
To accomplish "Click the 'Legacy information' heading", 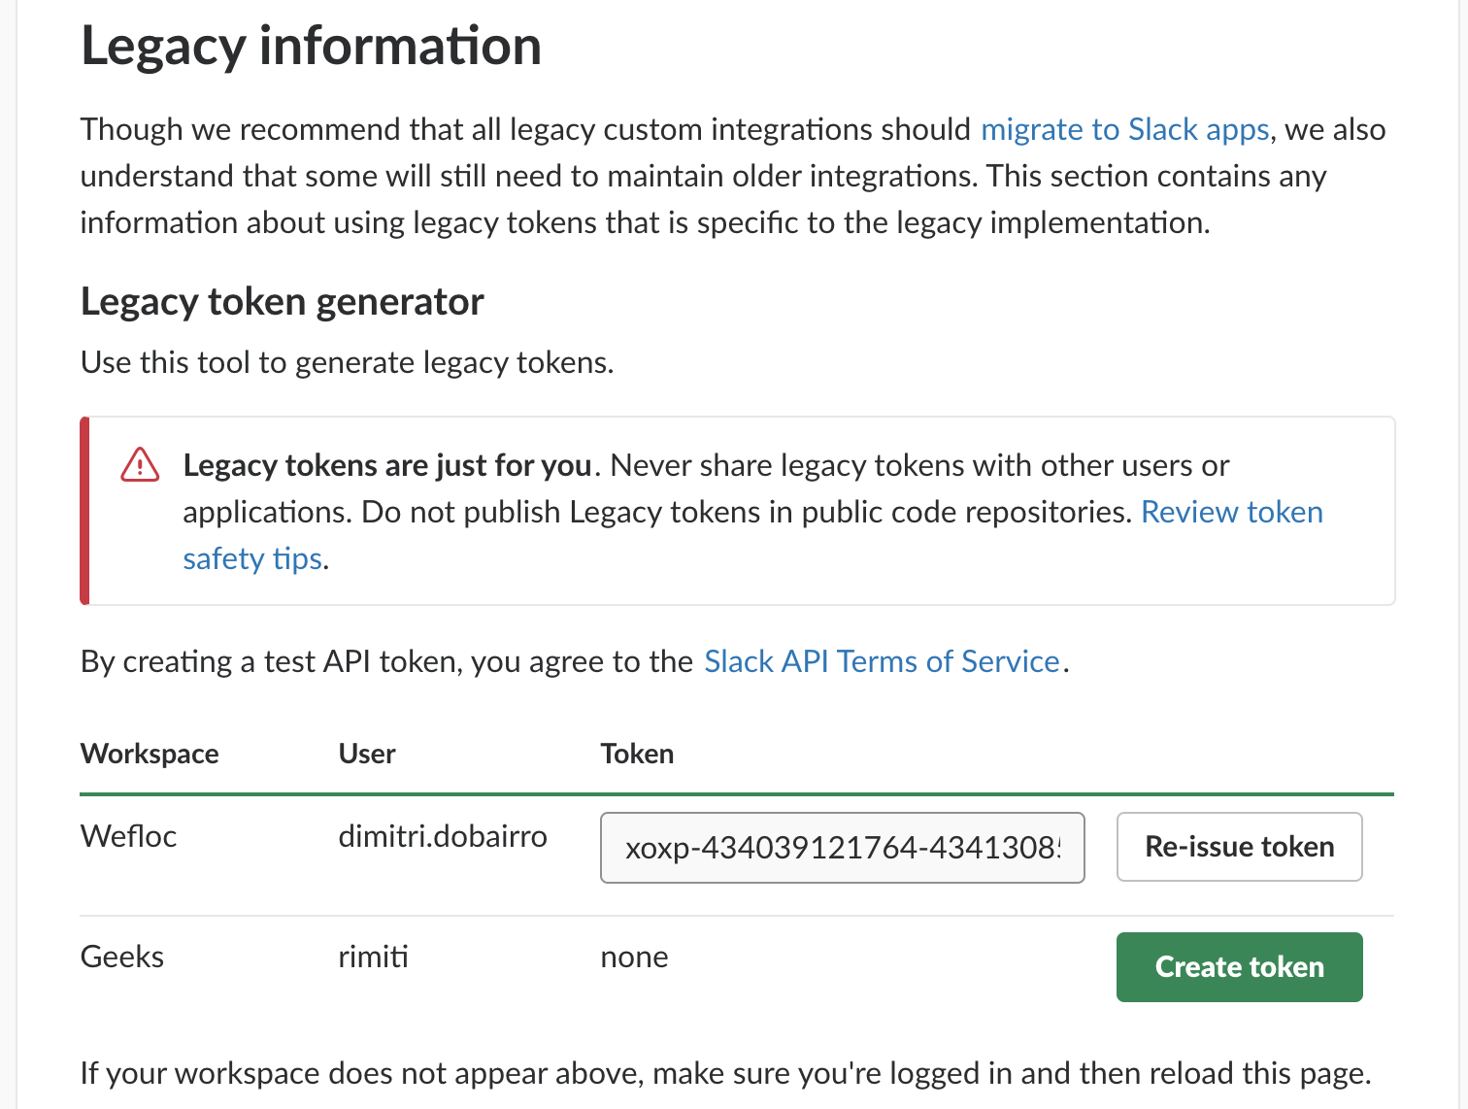I will [311, 46].
